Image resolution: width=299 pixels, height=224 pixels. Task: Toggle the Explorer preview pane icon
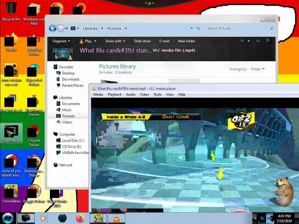pyautogui.click(x=258, y=41)
